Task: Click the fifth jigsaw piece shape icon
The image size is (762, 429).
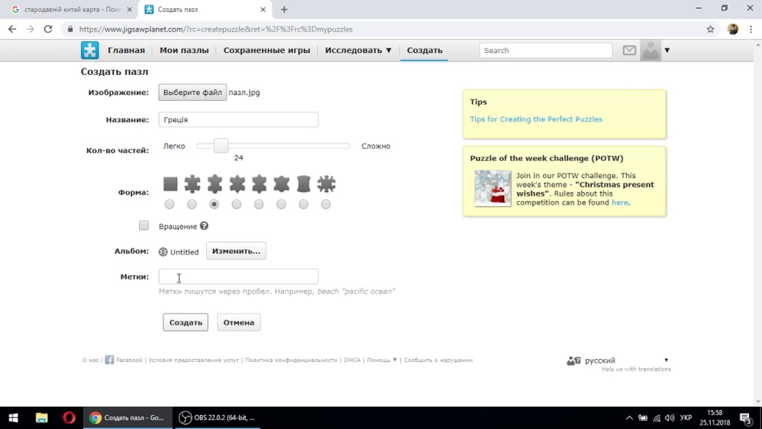Action: coord(259,184)
